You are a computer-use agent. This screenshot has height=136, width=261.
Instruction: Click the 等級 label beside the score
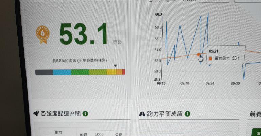tap(117, 42)
